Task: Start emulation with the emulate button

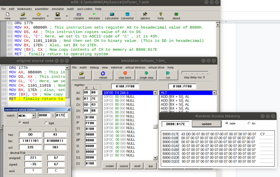Action: [x=94, y=16]
